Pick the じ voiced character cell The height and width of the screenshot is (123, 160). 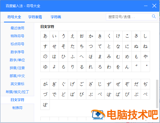click(100, 84)
